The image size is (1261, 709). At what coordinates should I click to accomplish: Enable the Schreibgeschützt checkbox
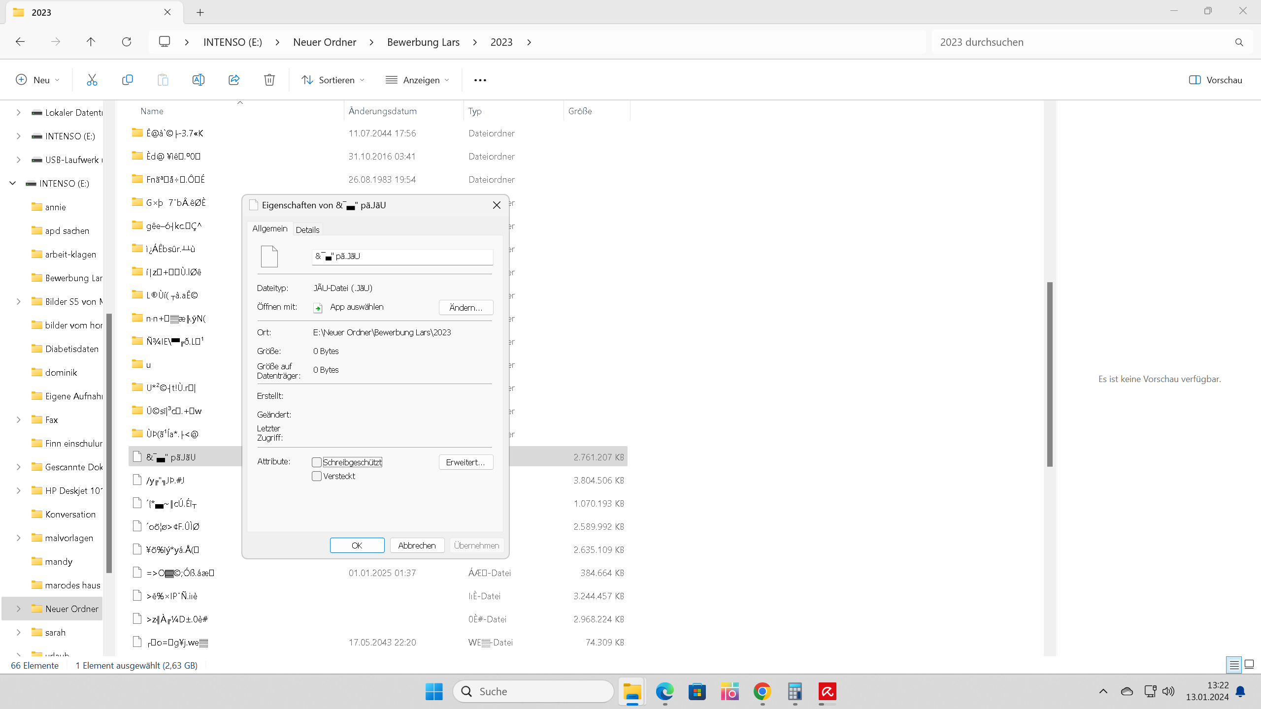tap(317, 462)
